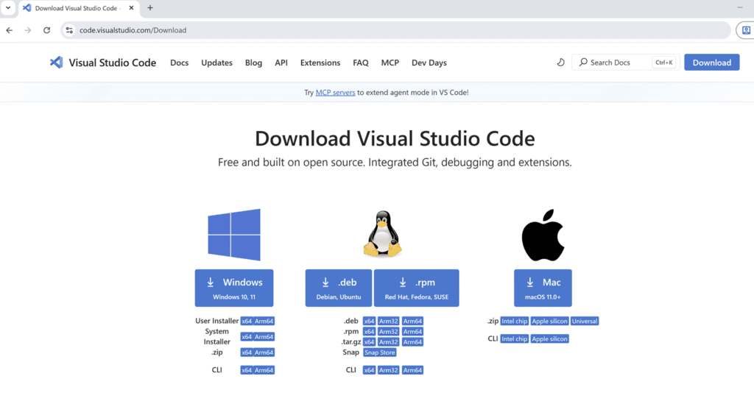The image size is (754, 401).
Task: Open the Snap Store link
Action: [379, 352]
